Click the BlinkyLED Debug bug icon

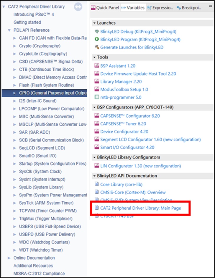(x=97, y=31)
